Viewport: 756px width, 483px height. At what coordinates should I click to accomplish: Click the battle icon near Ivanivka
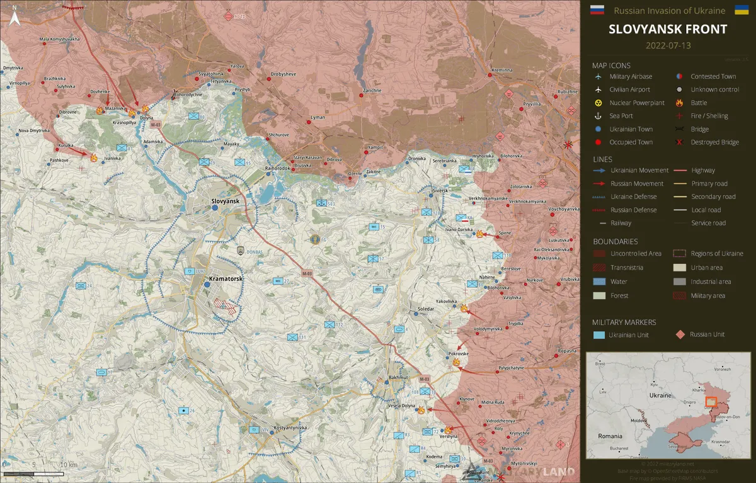94,158
